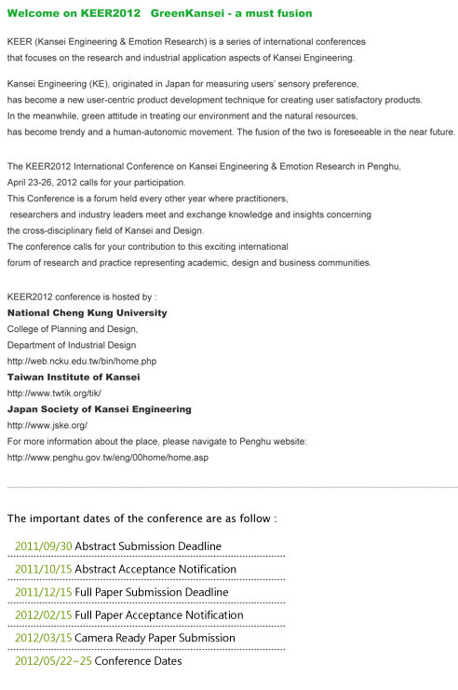Select the 2011/09/30 Abstract Submission Deadline row
The width and height of the screenshot is (458, 690).
(x=146, y=546)
